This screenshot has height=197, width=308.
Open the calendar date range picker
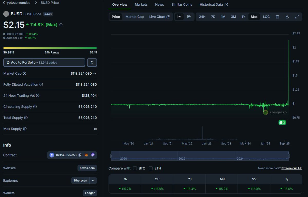pos(277,17)
